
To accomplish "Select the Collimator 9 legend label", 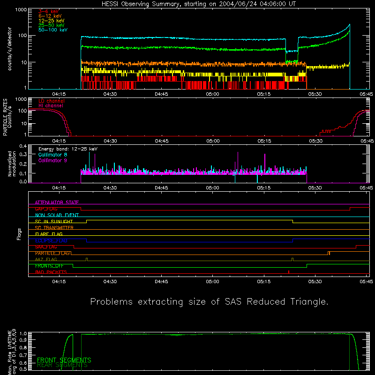I will [52, 160].
